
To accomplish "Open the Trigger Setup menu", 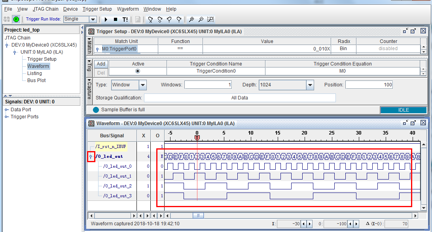I will 97,9.
